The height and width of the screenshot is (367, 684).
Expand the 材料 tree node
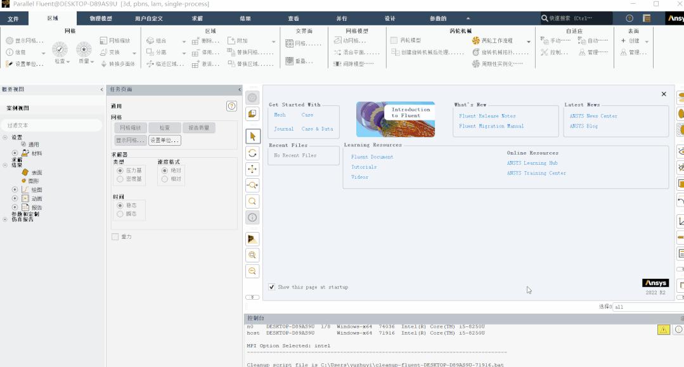point(15,153)
